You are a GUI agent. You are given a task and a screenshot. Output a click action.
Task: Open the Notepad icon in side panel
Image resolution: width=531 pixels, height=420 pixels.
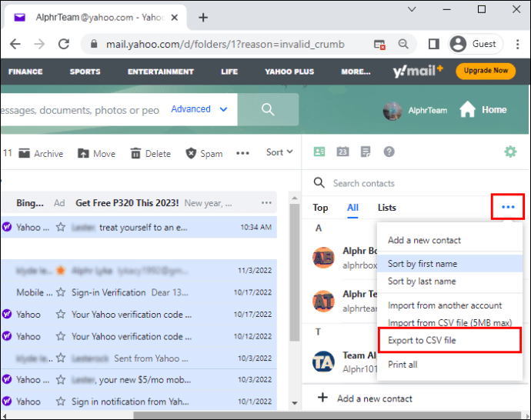[366, 152]
